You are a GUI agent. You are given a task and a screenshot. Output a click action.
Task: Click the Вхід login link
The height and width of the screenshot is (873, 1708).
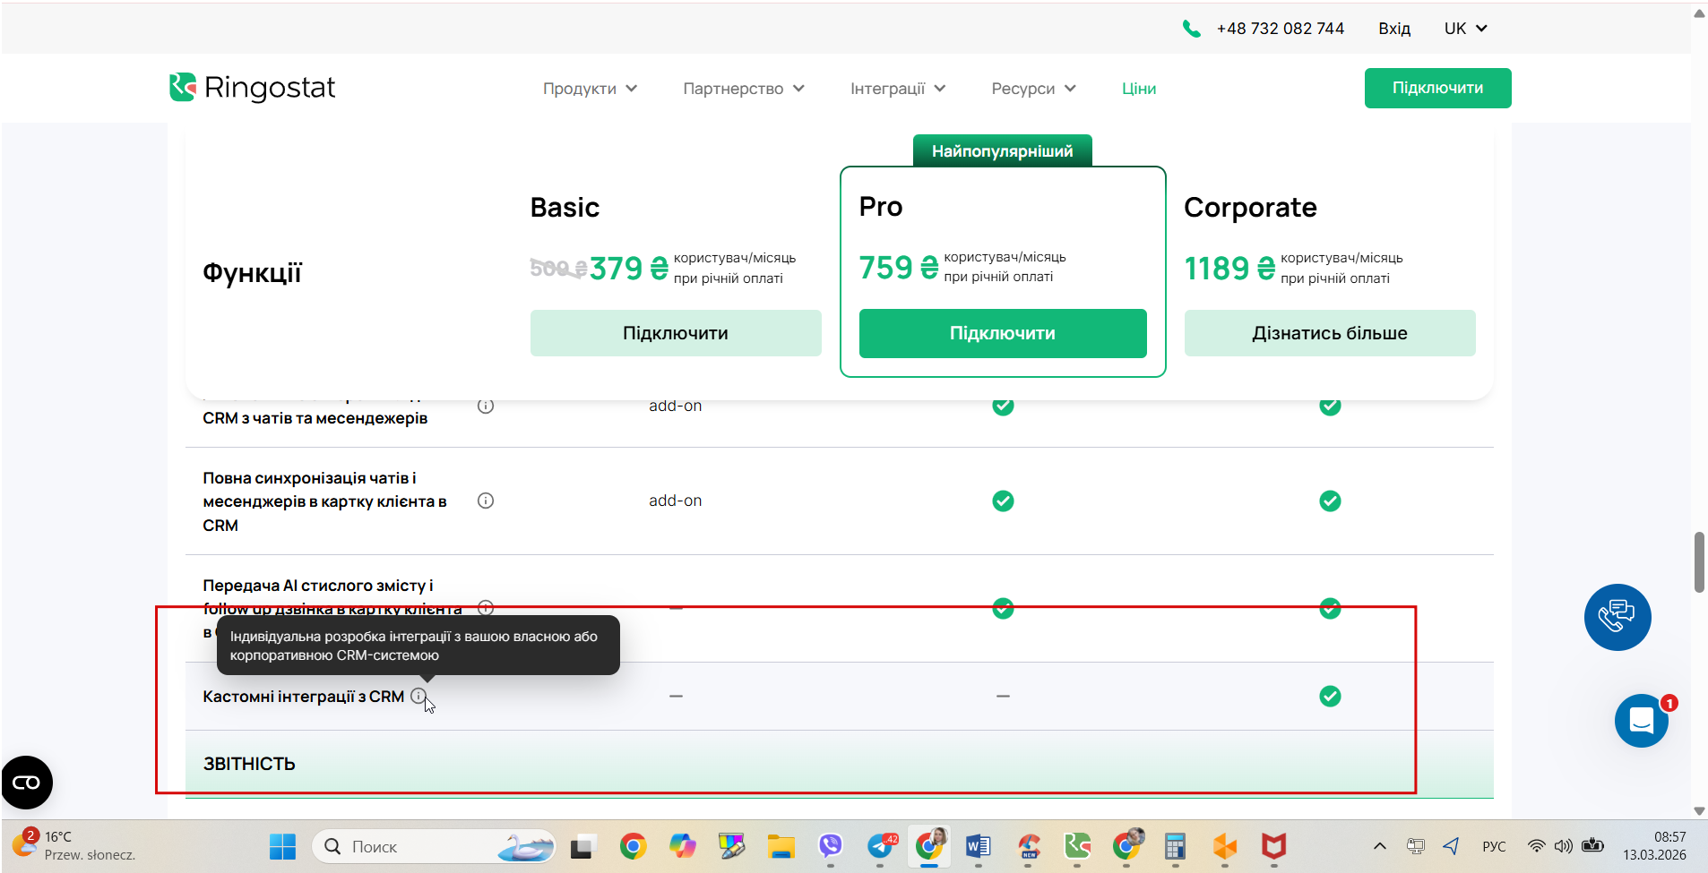[x=1394, y=29]
